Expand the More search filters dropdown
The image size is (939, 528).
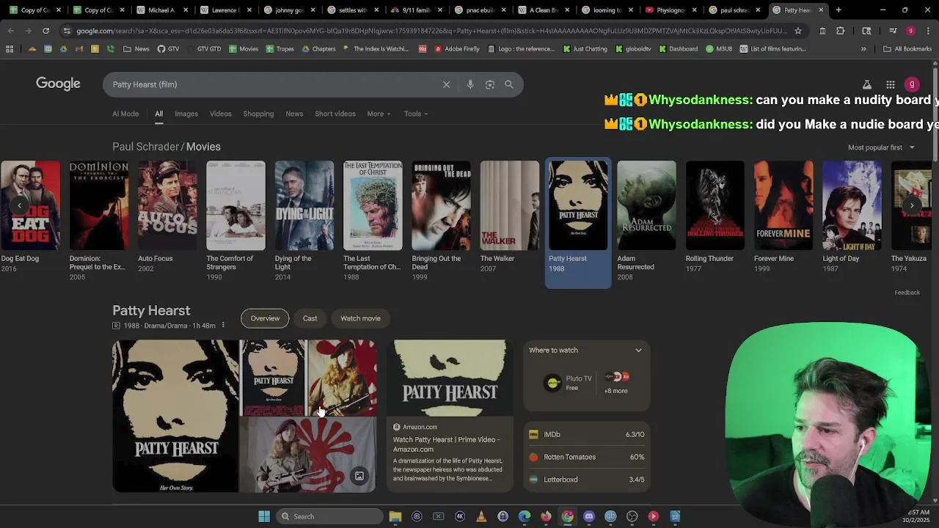point(379,114)
